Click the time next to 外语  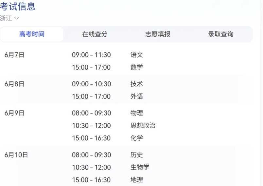coord(91,96)
